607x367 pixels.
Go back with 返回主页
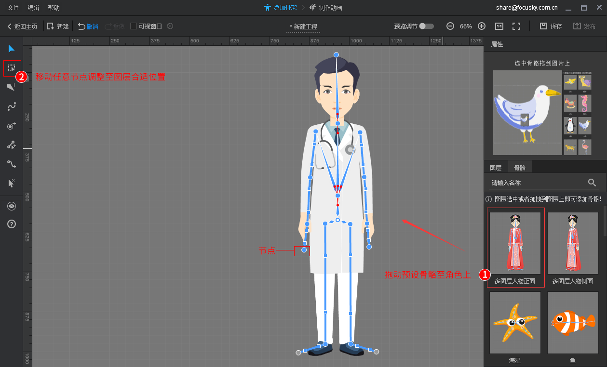(22, 26)
